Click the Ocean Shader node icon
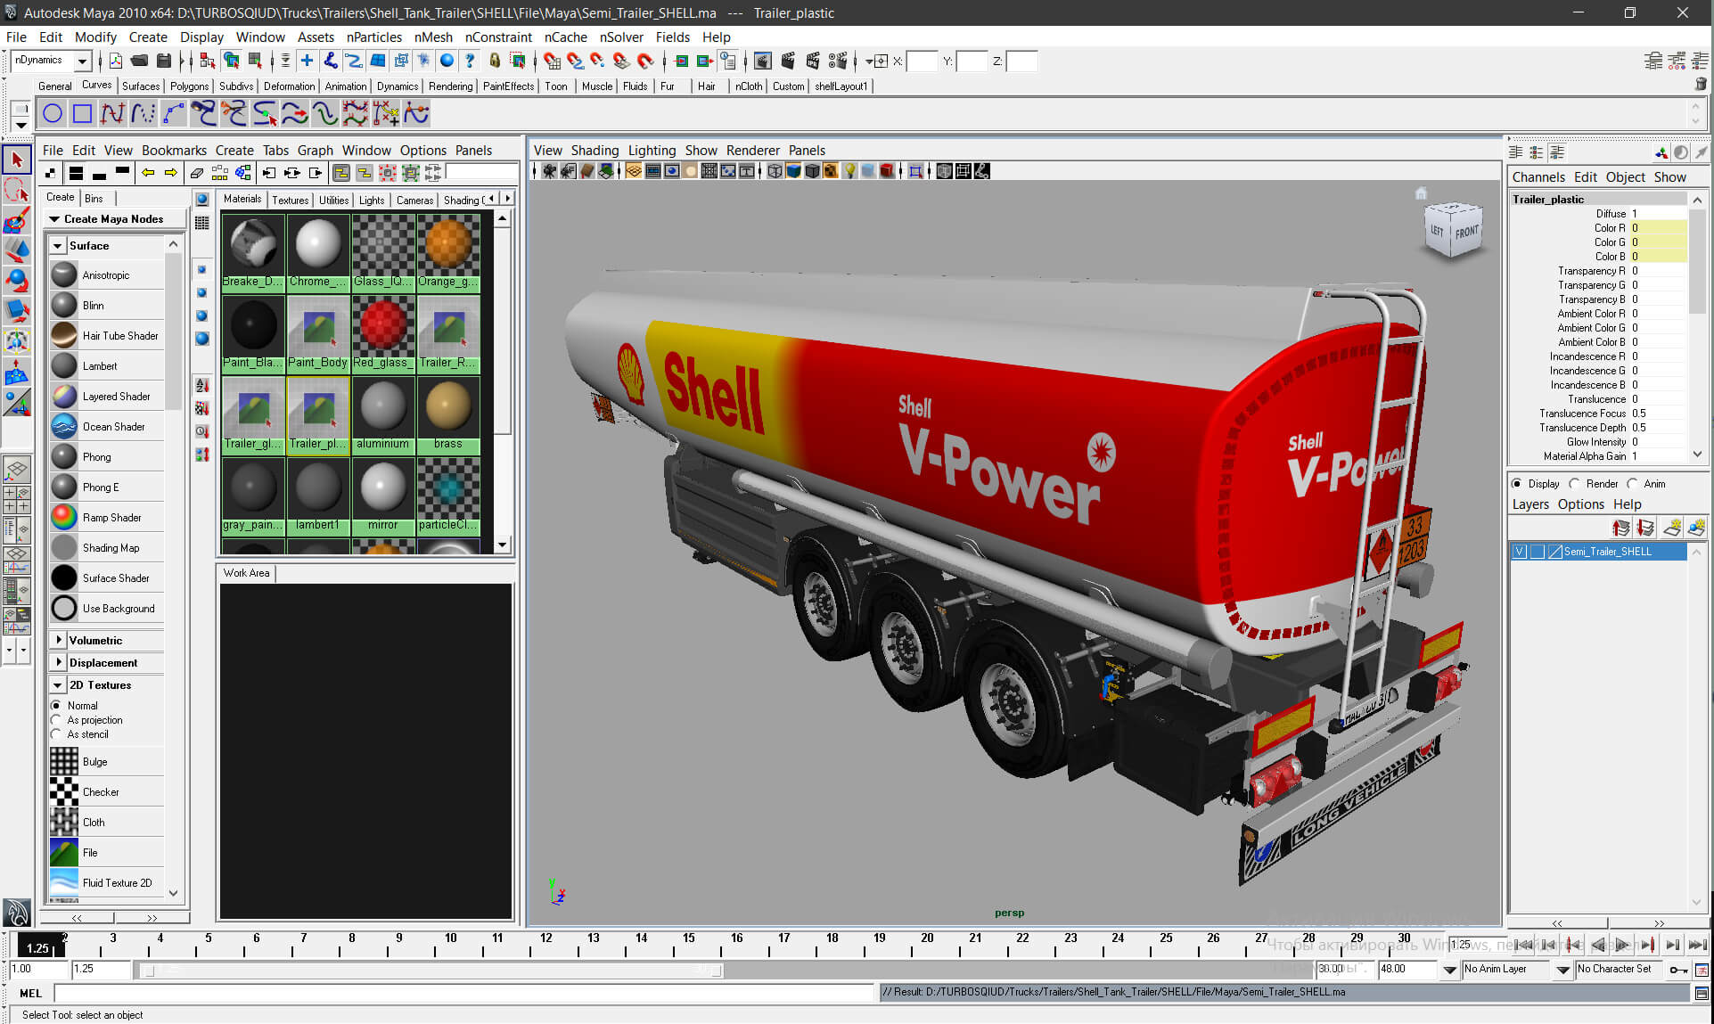 64,426
